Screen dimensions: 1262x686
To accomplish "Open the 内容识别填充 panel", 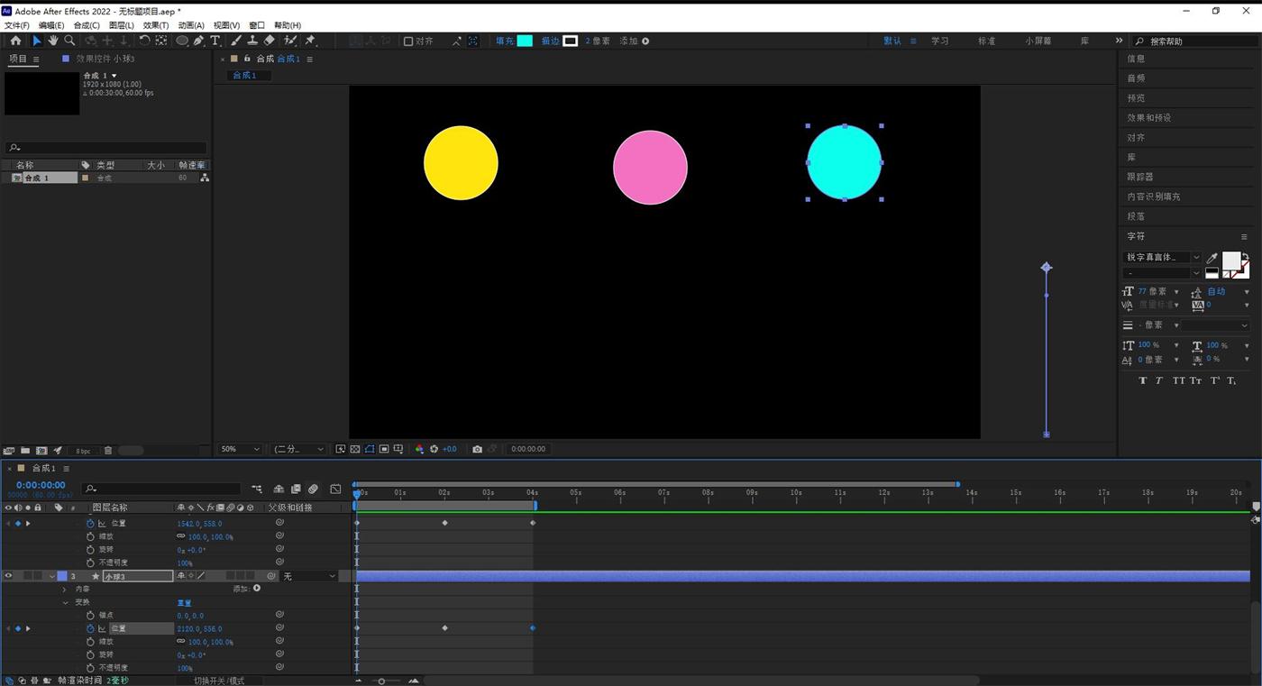I will pyautogui.click(x=1154, y=197).
